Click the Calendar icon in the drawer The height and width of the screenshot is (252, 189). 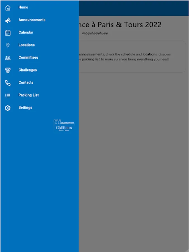coord(8,33)
